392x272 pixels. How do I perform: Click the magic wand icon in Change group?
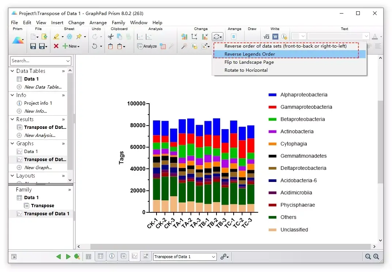184,46
